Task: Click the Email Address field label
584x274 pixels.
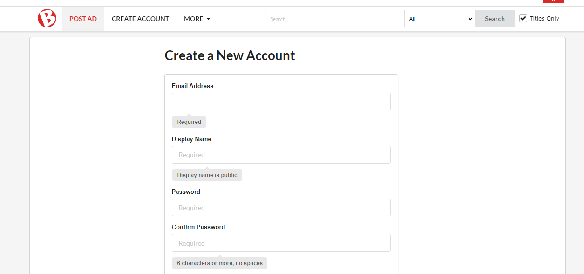Action: (192, 86)
